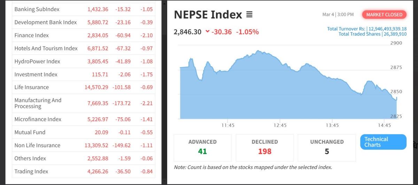Screen dimensions: 418x185
Task: Select the Banking SubIndex row
Action: (37, 9)
